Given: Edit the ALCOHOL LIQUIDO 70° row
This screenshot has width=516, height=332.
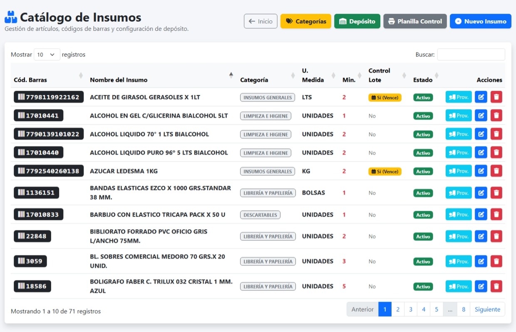Looking at the screenshot, I should (x=481, y=134).
